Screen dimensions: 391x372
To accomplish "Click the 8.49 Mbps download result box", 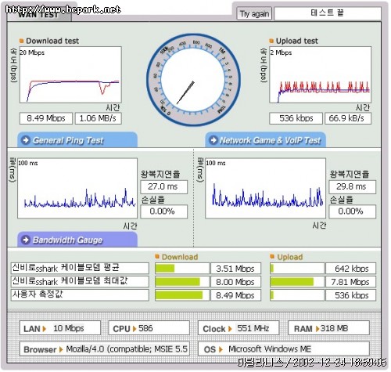I will point(46,118).
